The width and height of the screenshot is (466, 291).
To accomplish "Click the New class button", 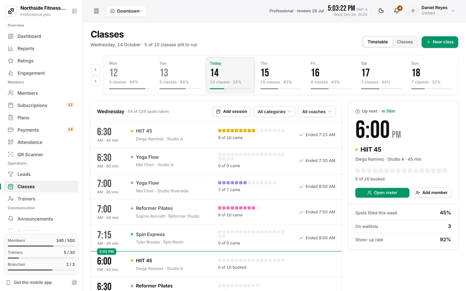I will (x=440, y=42).
